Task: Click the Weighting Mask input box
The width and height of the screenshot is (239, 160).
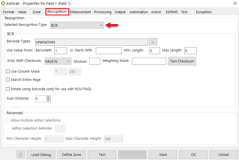Action: click(149, 61)
